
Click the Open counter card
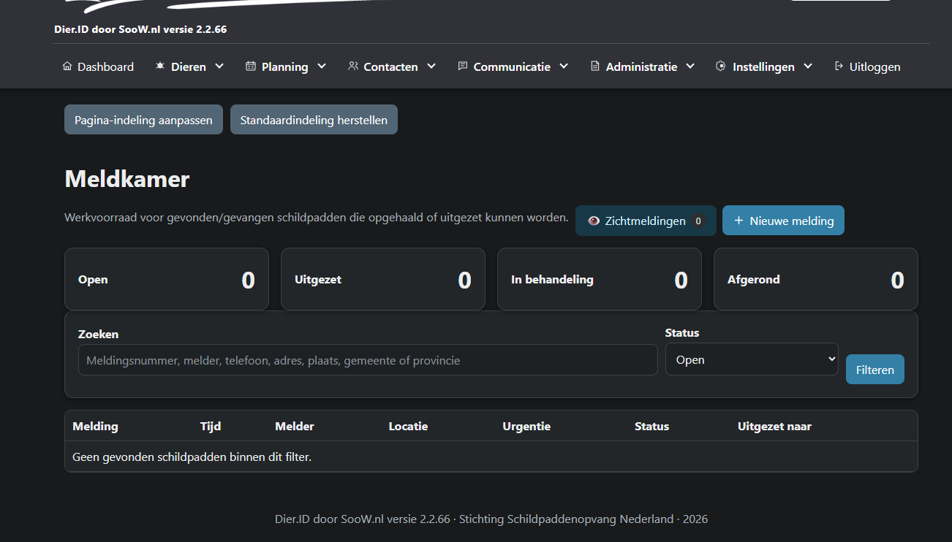pos(167,279)
